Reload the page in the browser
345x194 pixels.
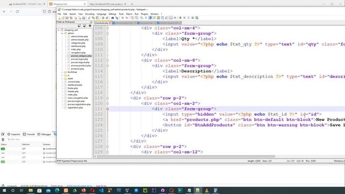[x=17, y=11]
